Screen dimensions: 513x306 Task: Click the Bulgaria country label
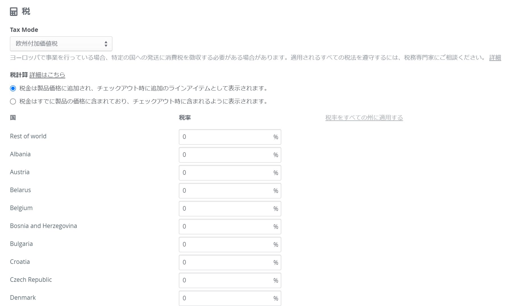click(x=21, y=244)
